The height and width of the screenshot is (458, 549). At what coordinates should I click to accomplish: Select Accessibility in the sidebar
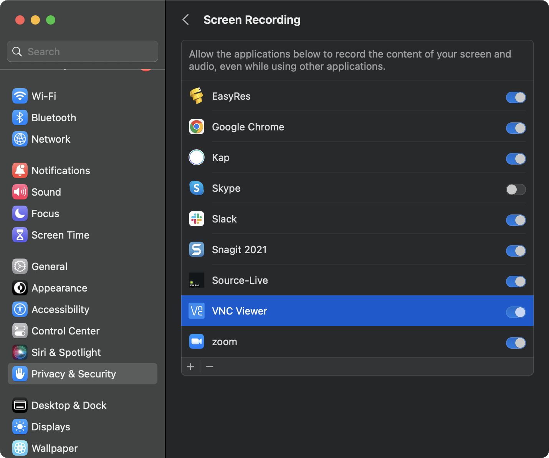tap(60, 309)
